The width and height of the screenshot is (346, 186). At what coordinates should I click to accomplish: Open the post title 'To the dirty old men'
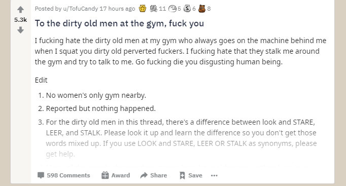119,23
